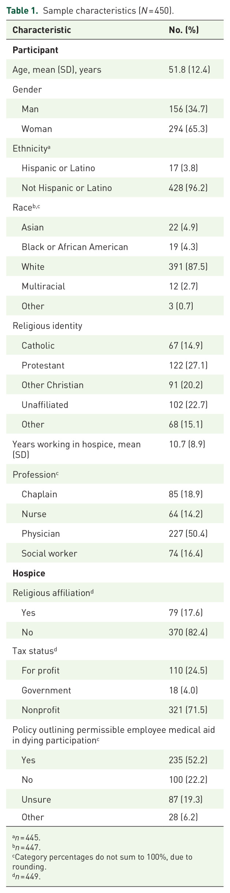Viewport: 230px width, 893px height.
Task: Click the White row value 391 (87.5)
Action: point(188,267)
